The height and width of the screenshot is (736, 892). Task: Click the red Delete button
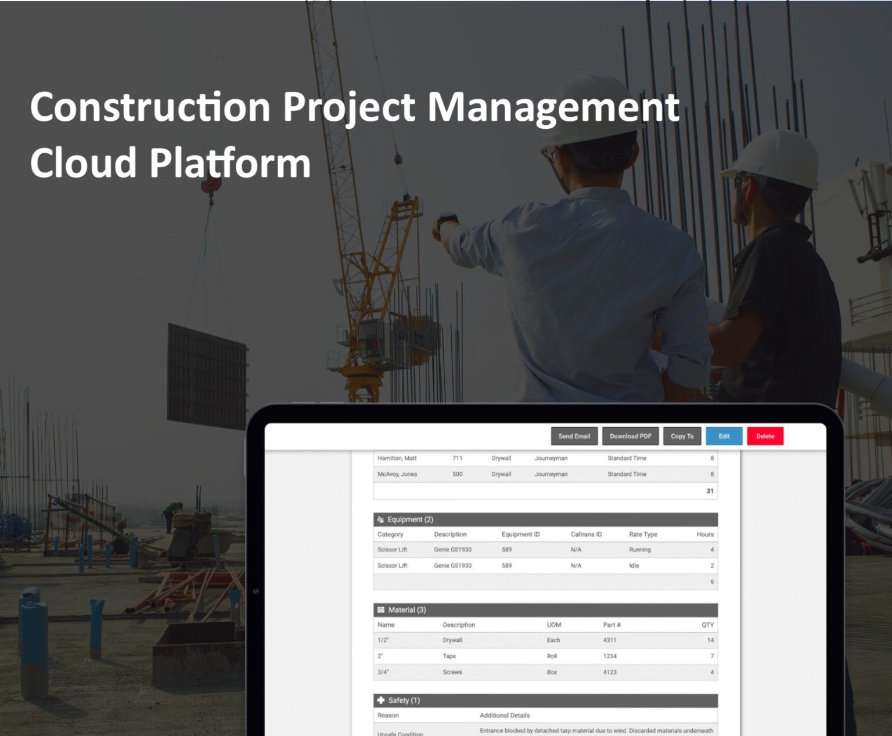click(765, 436)
